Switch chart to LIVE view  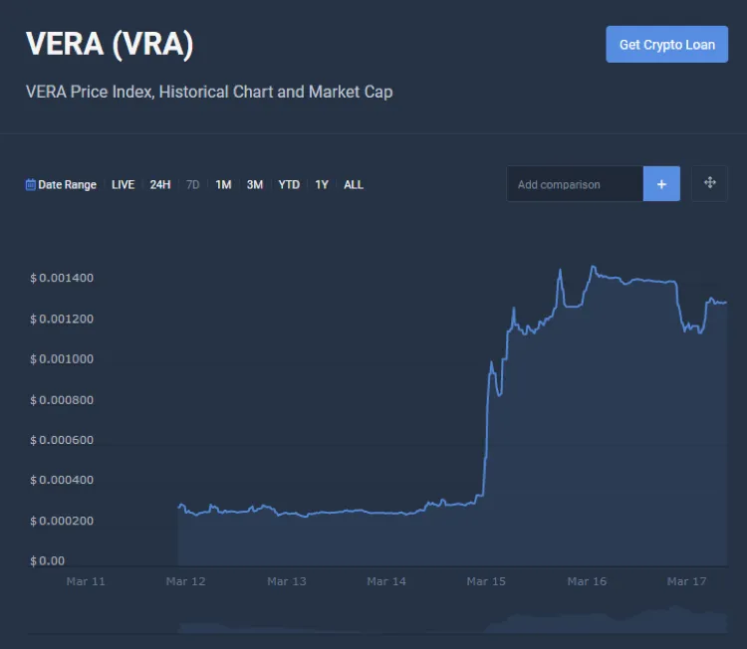click(x=123, y=185)
